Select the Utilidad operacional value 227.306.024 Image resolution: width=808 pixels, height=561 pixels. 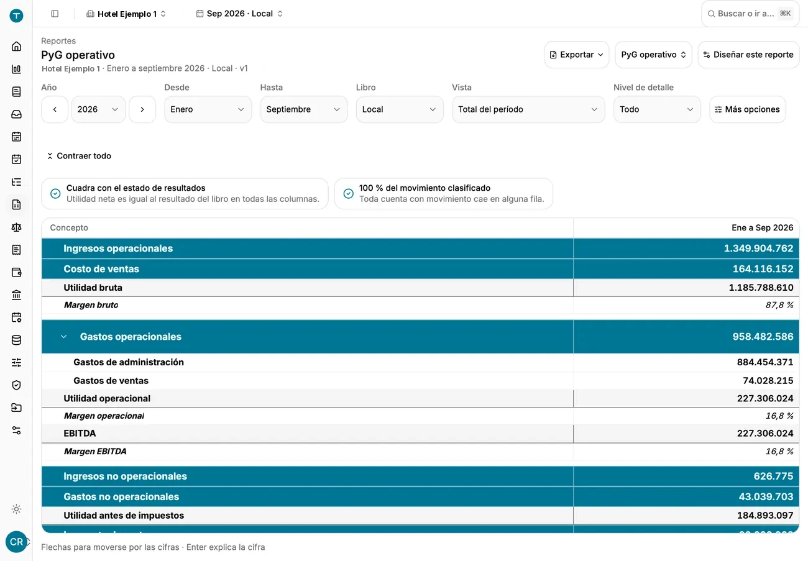pos(765,398)
